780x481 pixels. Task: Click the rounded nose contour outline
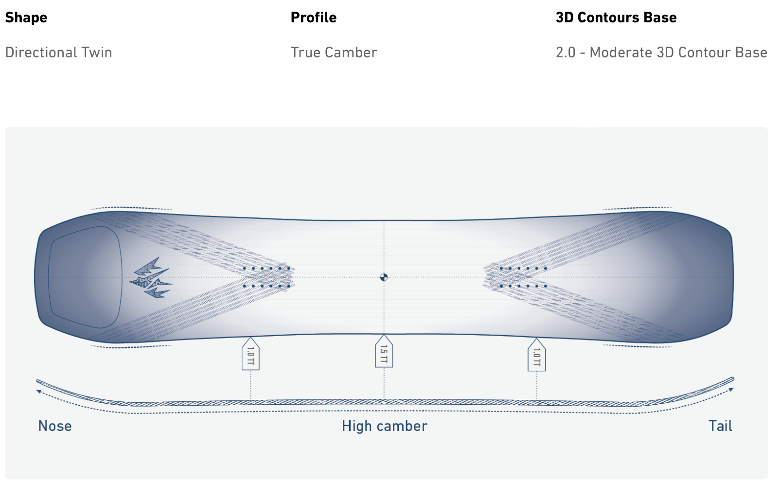[85, 277]
